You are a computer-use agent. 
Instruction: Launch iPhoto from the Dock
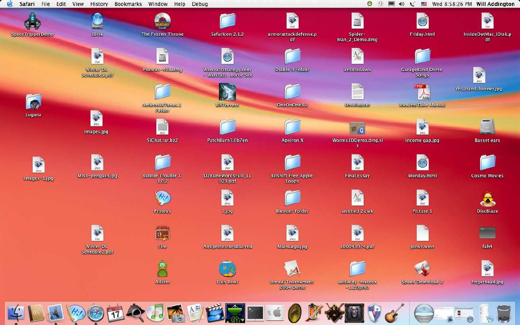point(175,313)
